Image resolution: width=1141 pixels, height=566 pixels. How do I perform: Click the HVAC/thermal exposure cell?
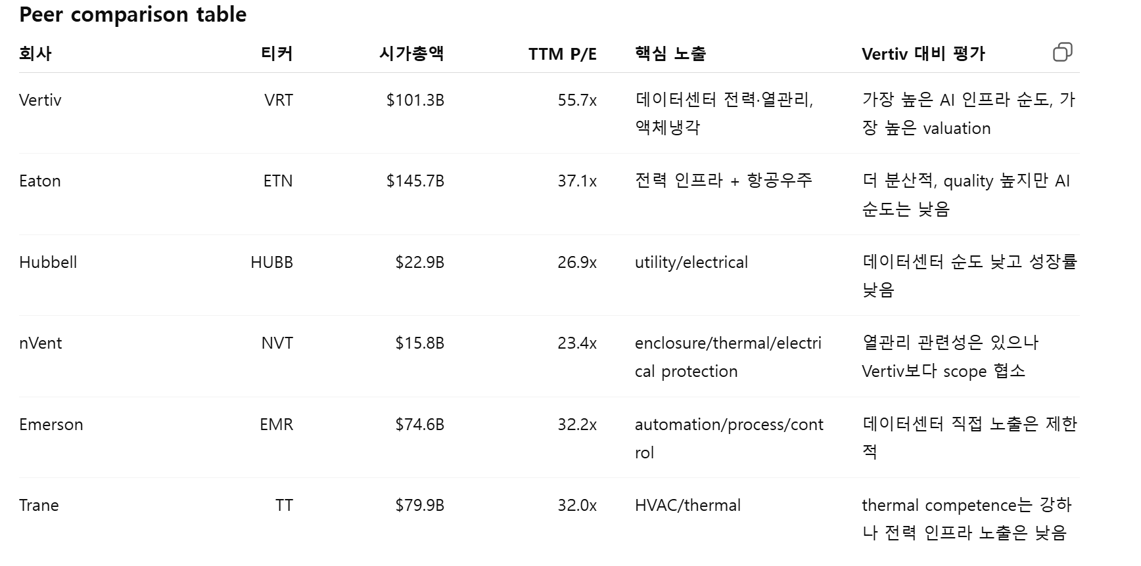click(687, 506)
